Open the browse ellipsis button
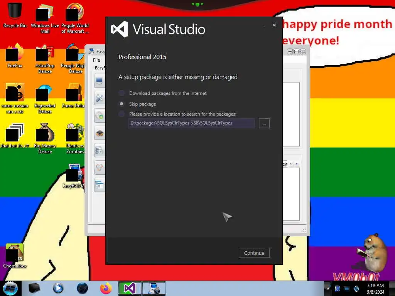This screenshot has height=296, width=395. 264,123
